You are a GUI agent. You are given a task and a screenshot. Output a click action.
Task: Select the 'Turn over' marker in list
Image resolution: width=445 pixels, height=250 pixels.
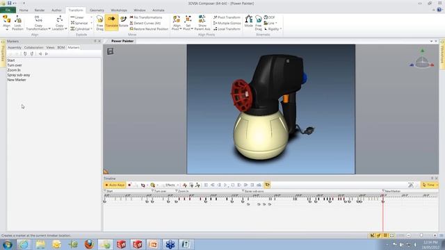click(x=15, y=65)
